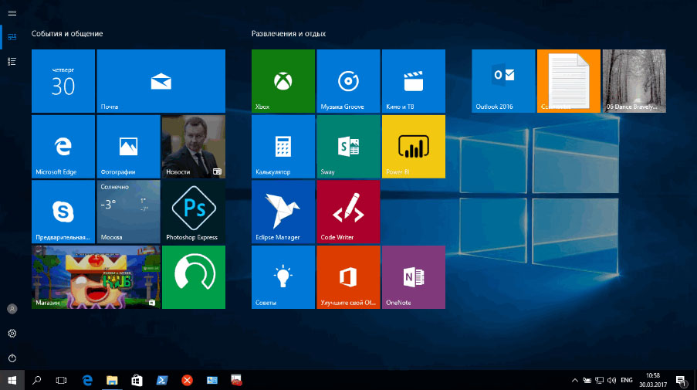This screenshot has width=697, height=390.
Task: Open the Почта mail tile
Action: [161, 81]
